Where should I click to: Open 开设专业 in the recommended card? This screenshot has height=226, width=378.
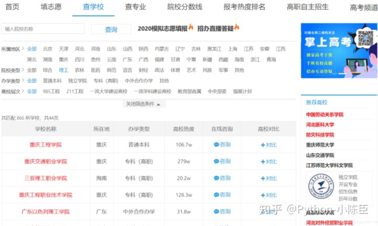(x=348, y=185)
